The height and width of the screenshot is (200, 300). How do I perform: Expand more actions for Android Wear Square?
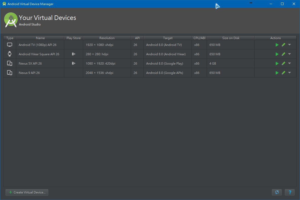click(x=289, y=54)
